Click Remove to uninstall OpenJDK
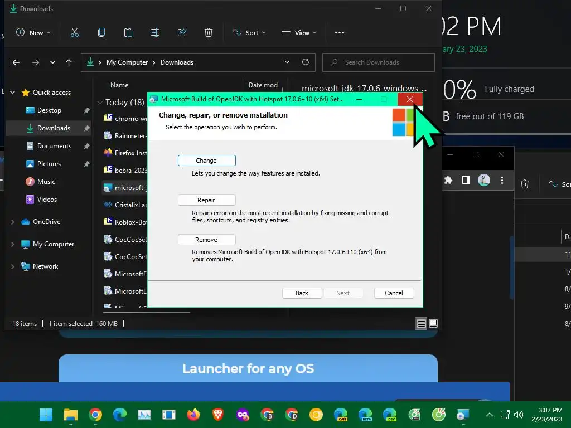The image size is (571, 428). point(206,240)
